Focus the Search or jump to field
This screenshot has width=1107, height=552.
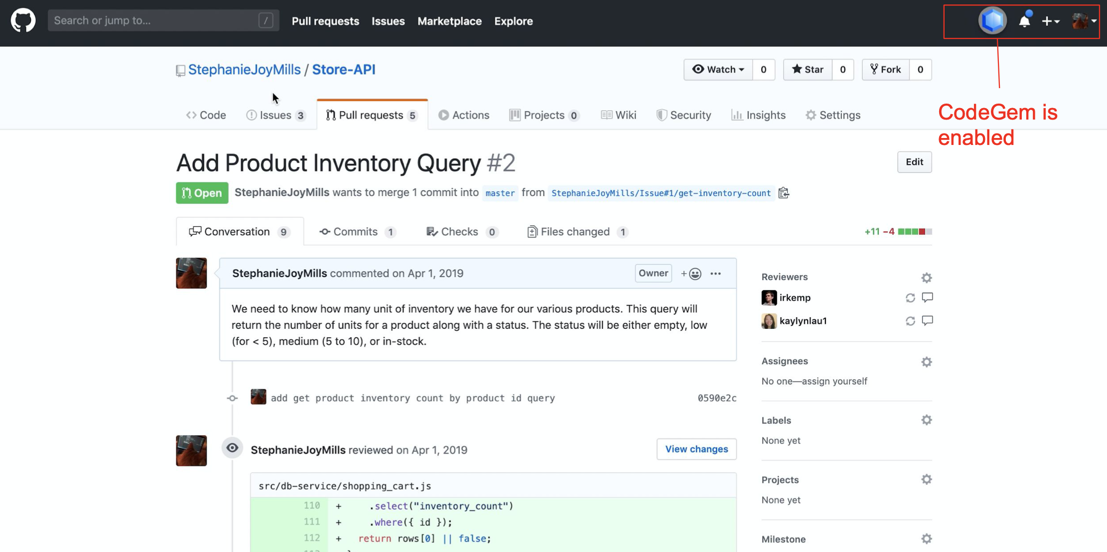point(154,20)
